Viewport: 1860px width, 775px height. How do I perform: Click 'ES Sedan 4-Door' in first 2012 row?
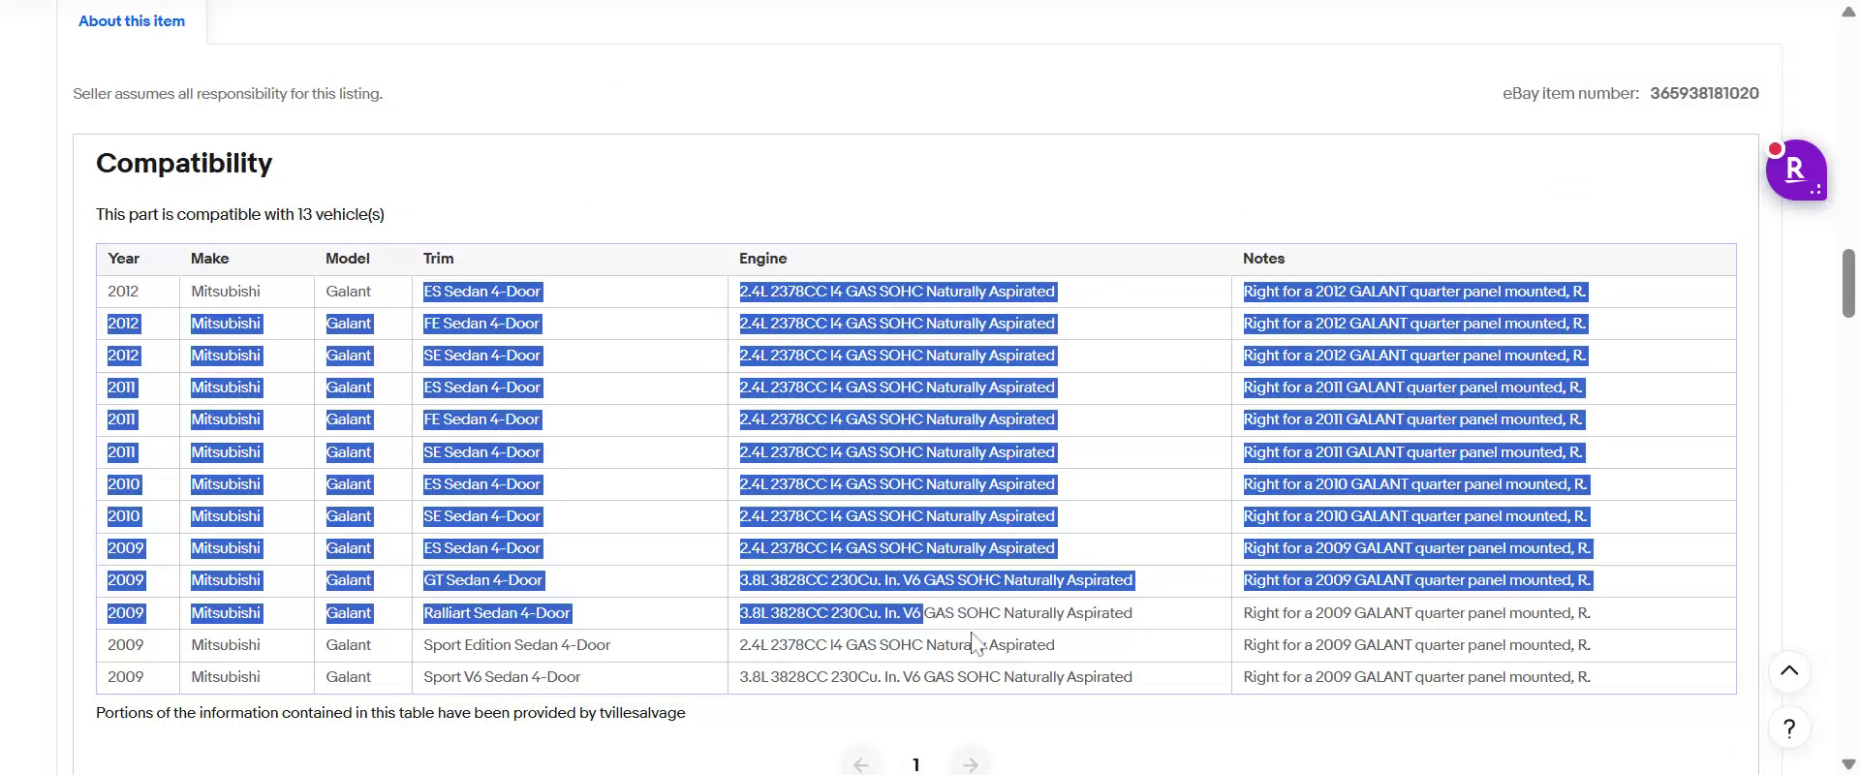point(481,292)
